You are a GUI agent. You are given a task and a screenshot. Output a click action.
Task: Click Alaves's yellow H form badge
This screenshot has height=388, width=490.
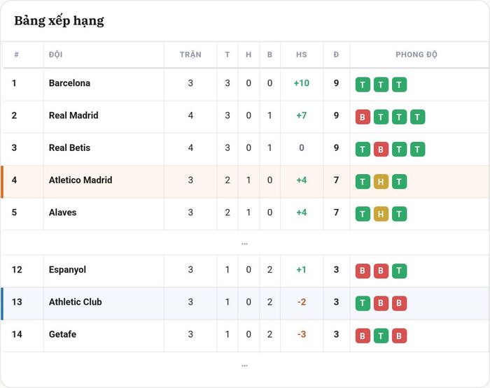(x=381, y=214)
